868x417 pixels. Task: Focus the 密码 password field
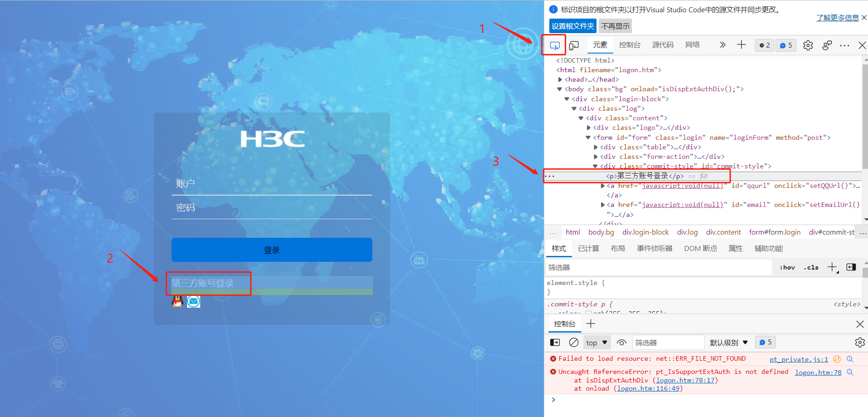272,208
